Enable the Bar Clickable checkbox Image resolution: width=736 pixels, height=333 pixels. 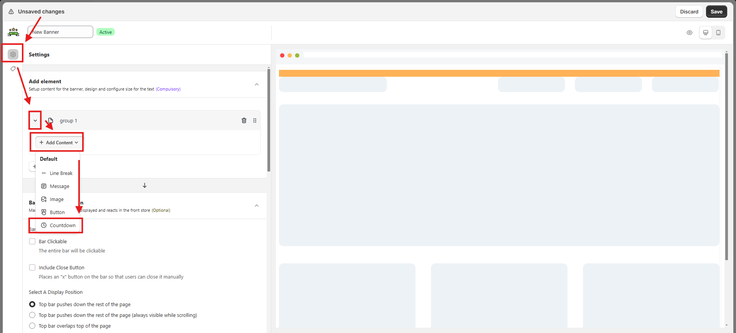(x=32, y=241)
